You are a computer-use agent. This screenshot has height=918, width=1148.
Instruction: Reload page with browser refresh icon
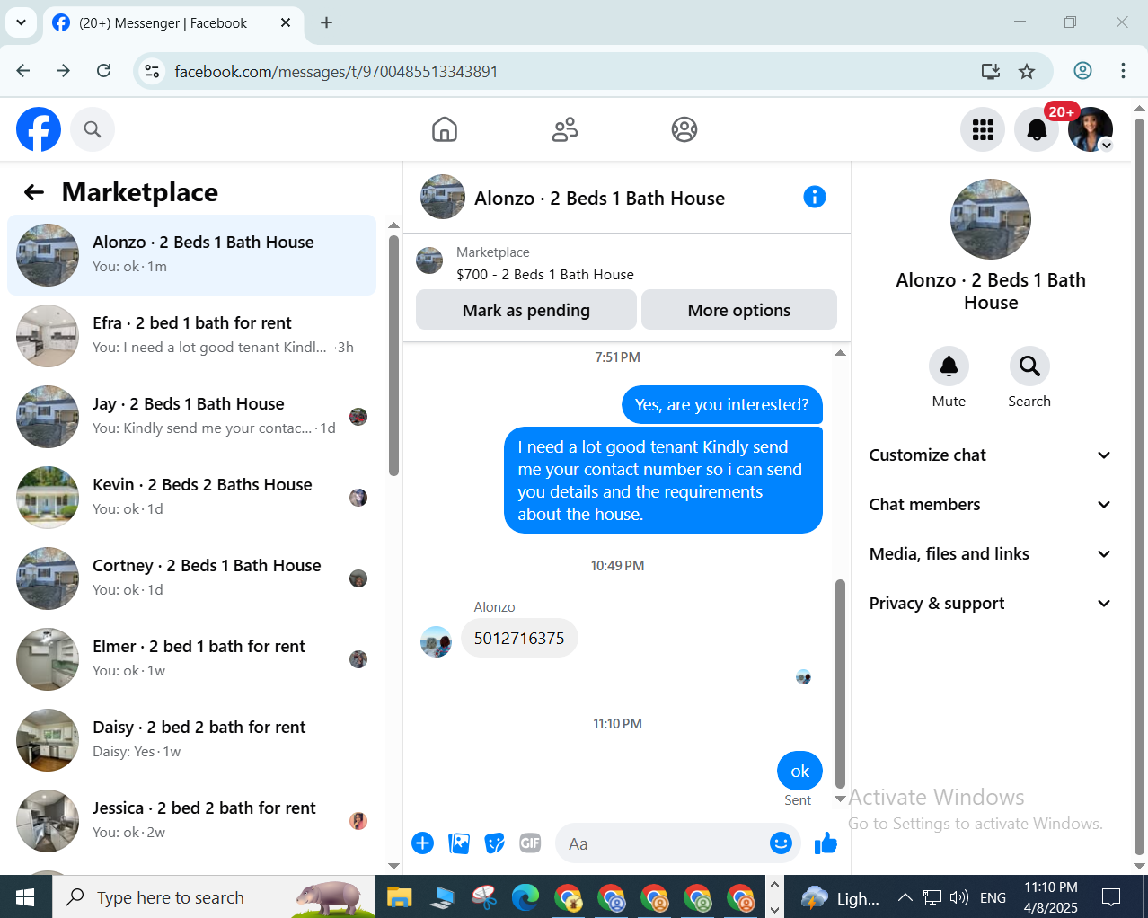point(104,71)
